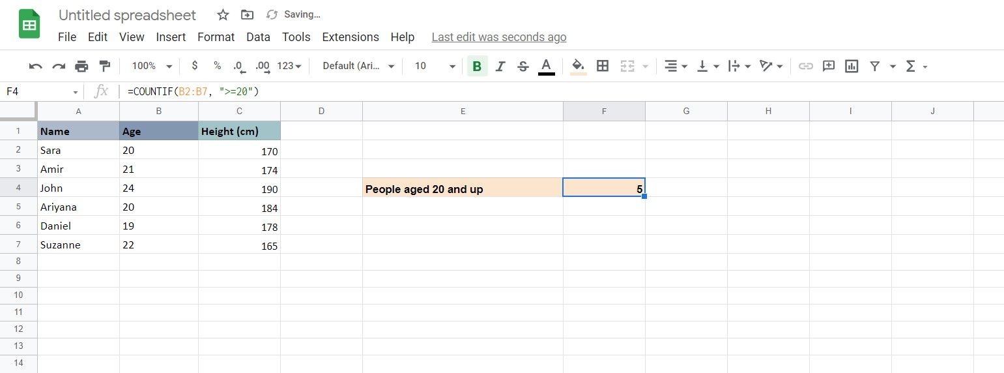Screen dimensions: 1004x373
Task: Toggle bold formatting
Action: tap(477, 66)
